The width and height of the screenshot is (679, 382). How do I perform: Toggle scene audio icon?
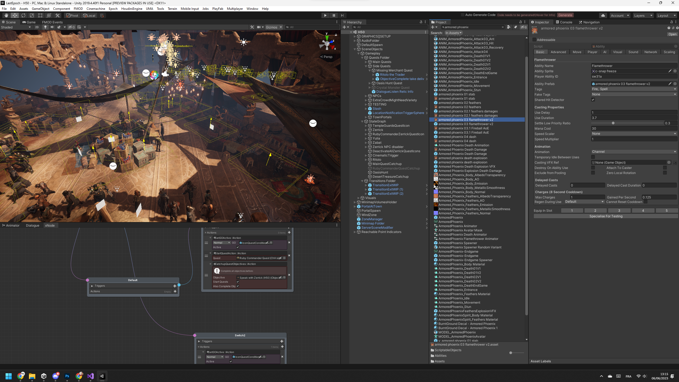pos(52,27)
